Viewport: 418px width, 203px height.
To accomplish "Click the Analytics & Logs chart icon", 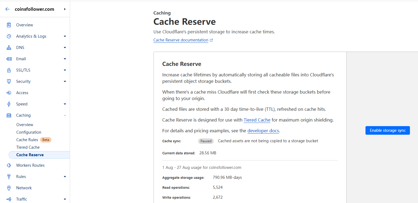I will coord(9,36).
